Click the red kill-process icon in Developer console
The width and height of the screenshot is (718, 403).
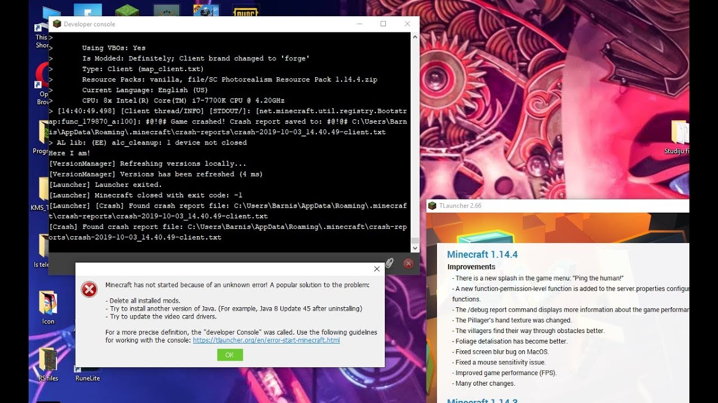pyautogui.click(x=408, y=263)
